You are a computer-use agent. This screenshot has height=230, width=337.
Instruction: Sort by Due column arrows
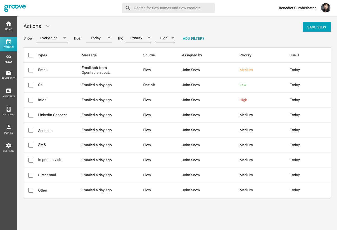298,55
